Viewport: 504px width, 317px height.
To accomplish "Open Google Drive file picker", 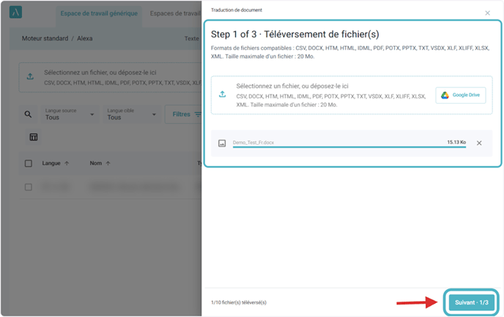I will [x=461, y=95].
